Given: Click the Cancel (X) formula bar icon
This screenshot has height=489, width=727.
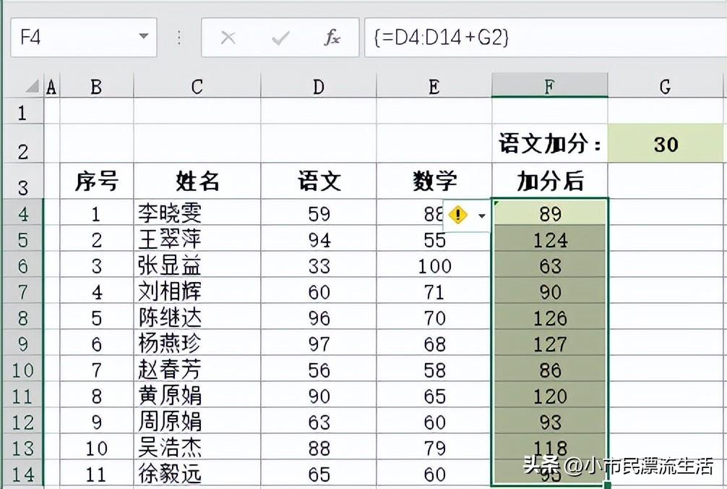Looking at the screenshot, I should [228, 38].
